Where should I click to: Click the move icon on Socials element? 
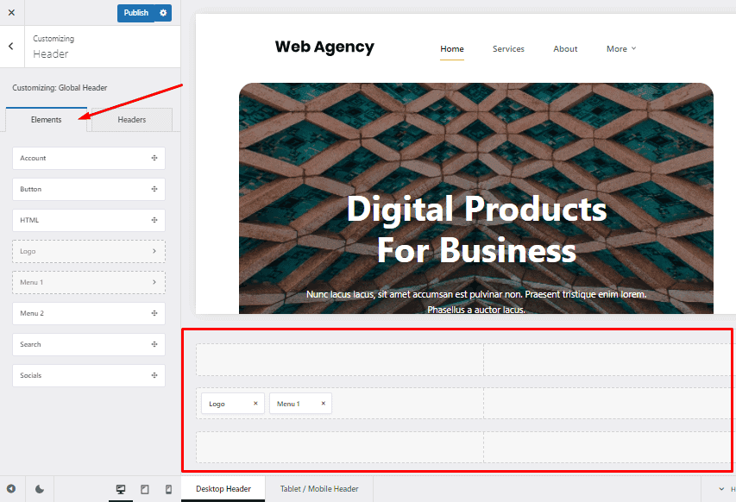pyautogui.click(x=154, y=375)
